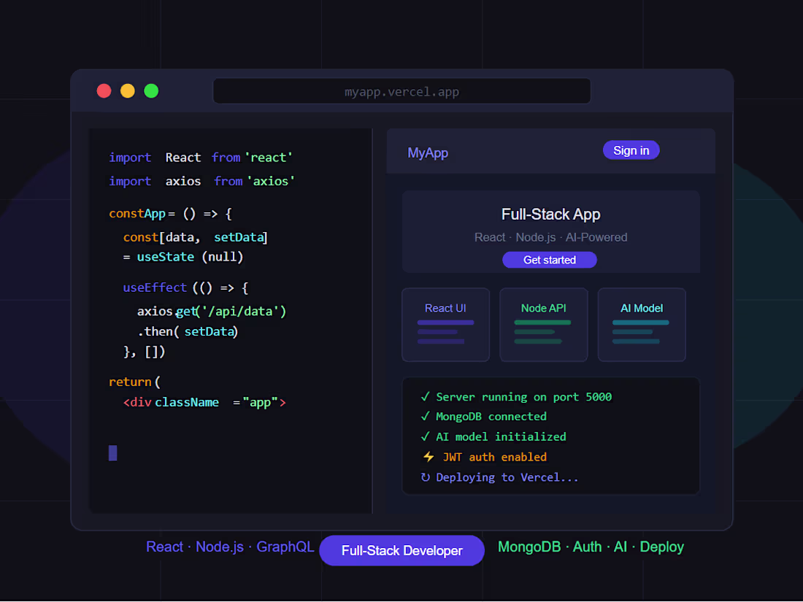
Task: Select the AI Model card
Action: pos(642,325)
